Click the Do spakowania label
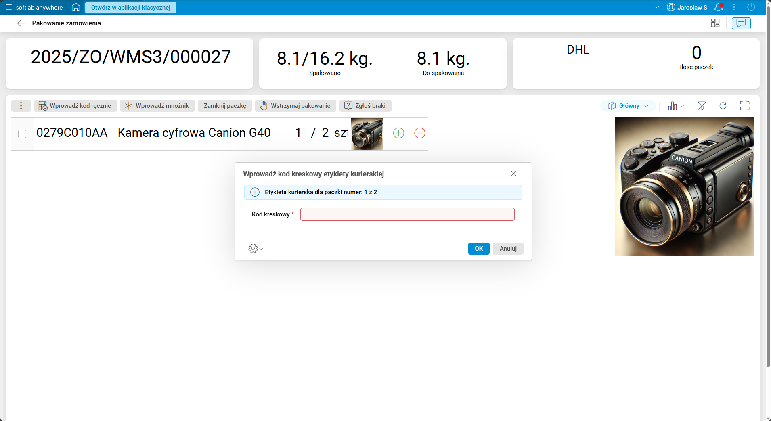 click(443, 73)
